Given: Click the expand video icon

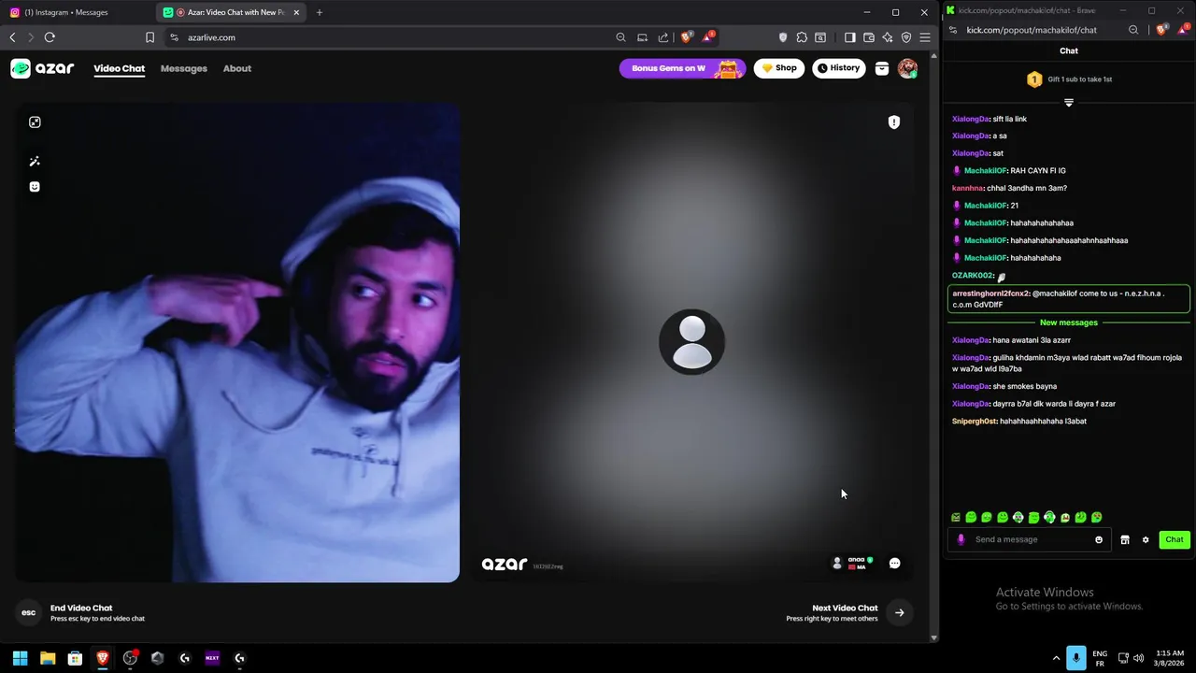Looking at the screenshot, I should (x=35, y=122).
